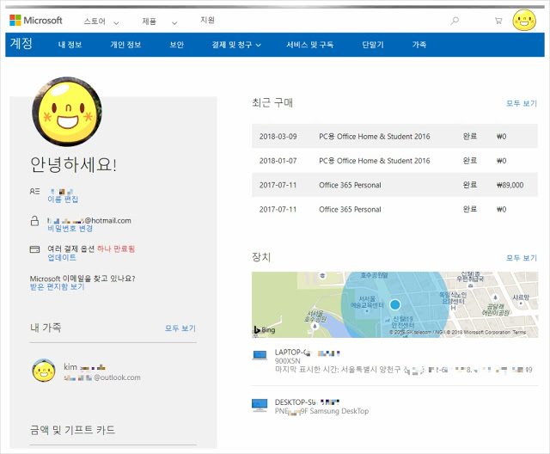Click the family member kim avatar
This screenshot has height=454, width=550.
(44, 371)
